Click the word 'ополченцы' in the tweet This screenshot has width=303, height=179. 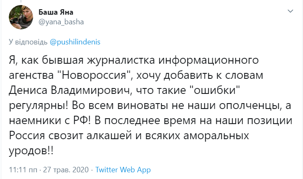pos(249,106)
